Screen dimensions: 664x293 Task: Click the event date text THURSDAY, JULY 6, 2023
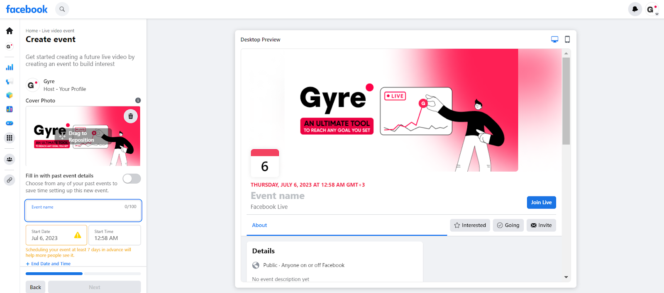[x=308, y=185]
